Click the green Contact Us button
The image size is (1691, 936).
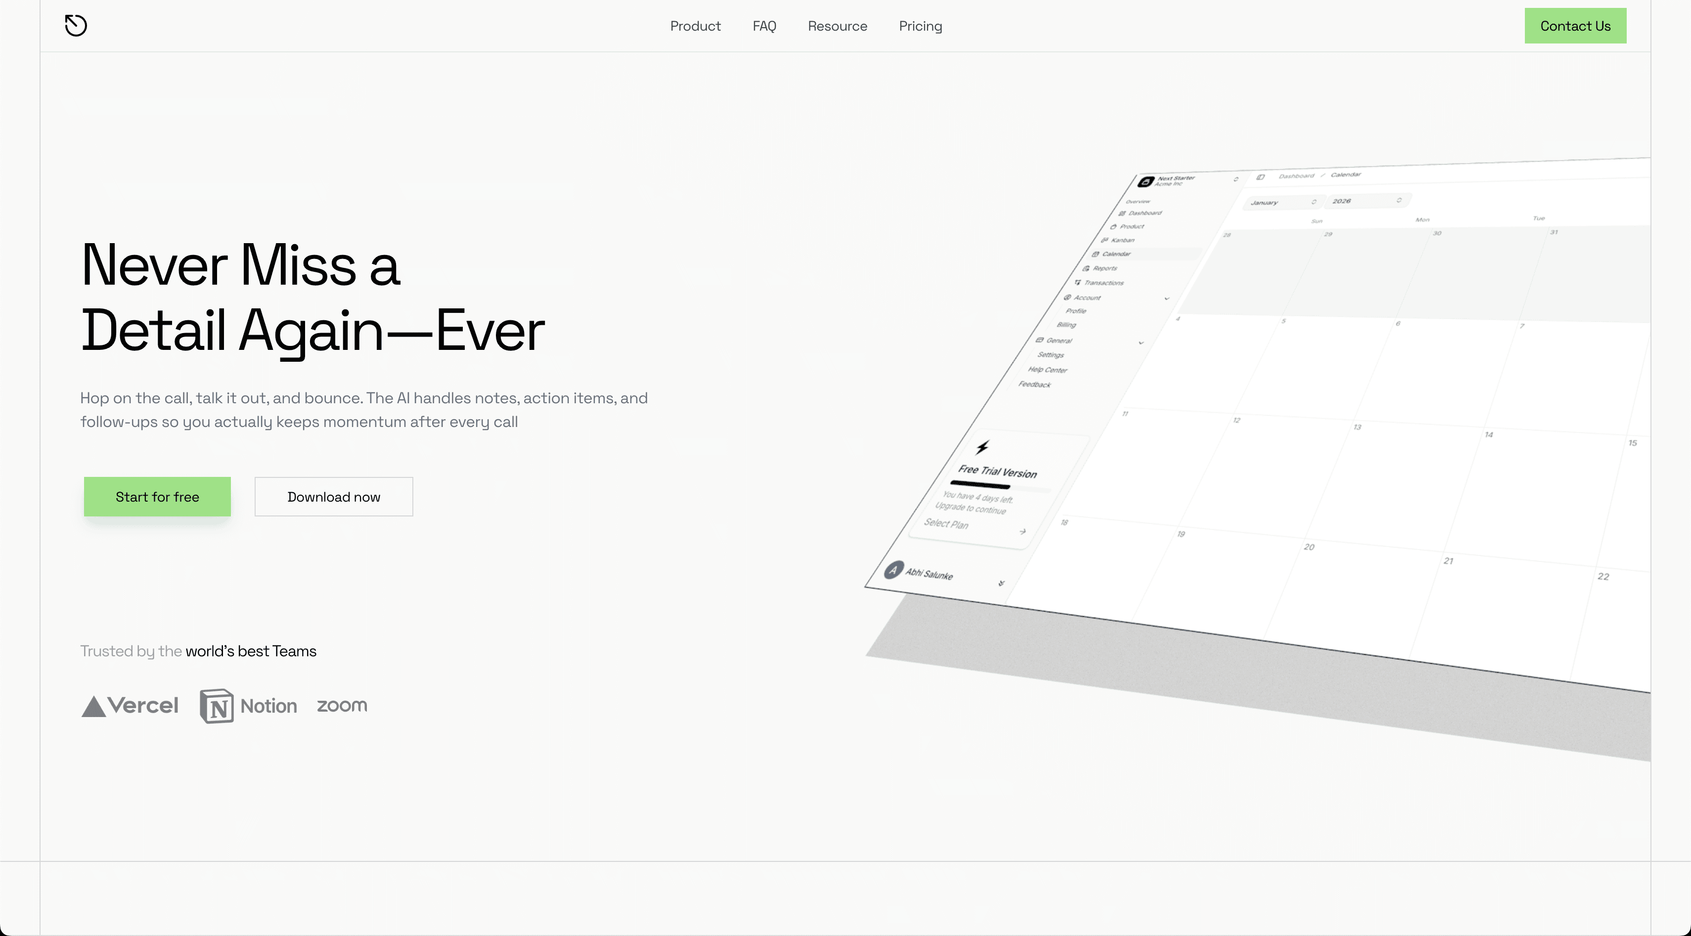(1575, 26)
